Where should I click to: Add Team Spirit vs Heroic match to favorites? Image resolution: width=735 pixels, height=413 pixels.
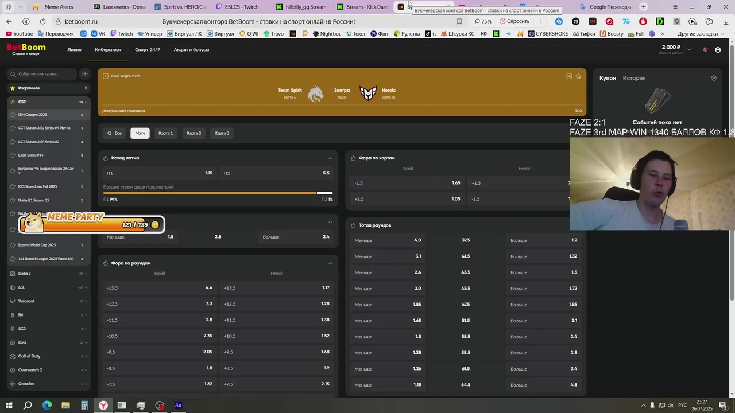coord(578,76)
